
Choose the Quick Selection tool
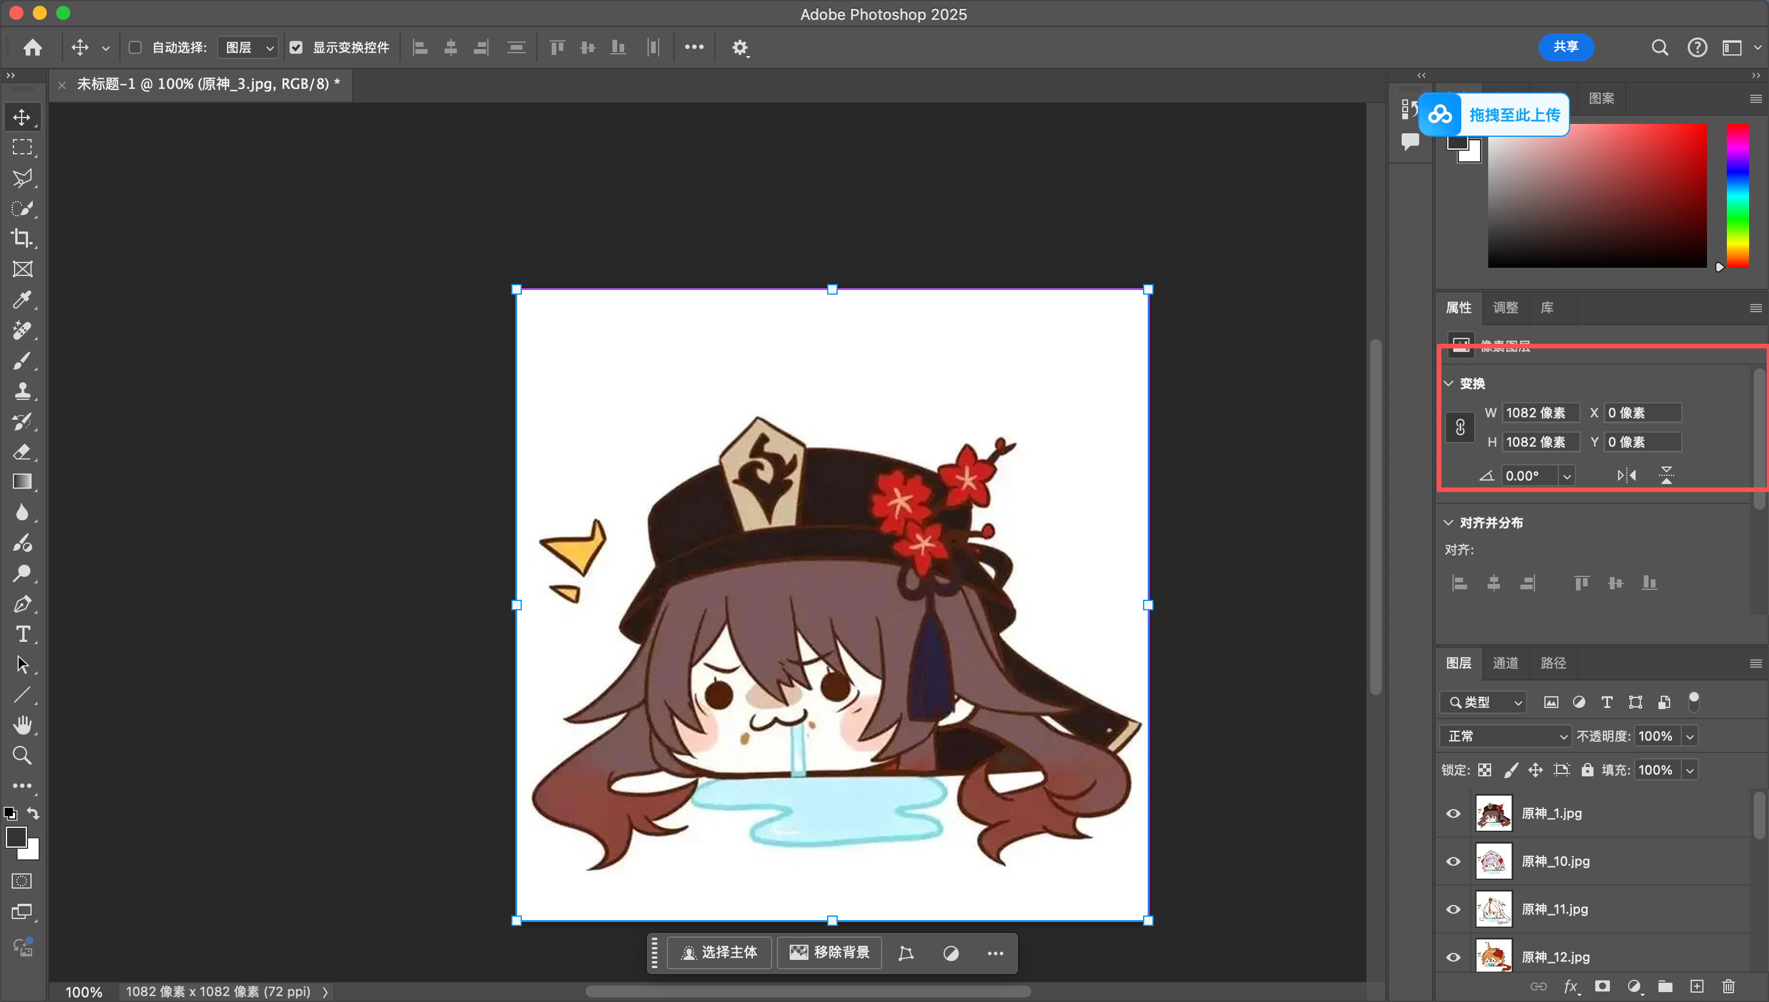22,208
